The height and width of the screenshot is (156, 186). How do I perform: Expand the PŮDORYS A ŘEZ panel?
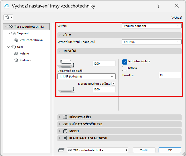click(x=60, y=117)
